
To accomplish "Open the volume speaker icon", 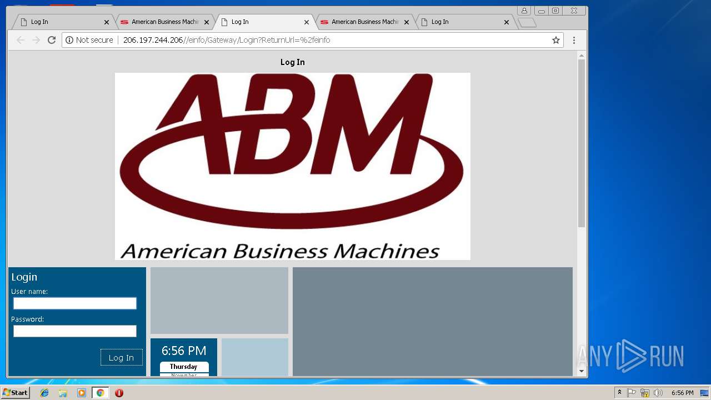I will pyautogui.click(x=658, y=393).
